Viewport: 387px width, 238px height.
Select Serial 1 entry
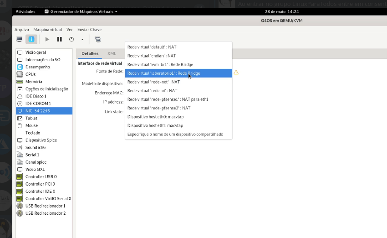(44, 155)
